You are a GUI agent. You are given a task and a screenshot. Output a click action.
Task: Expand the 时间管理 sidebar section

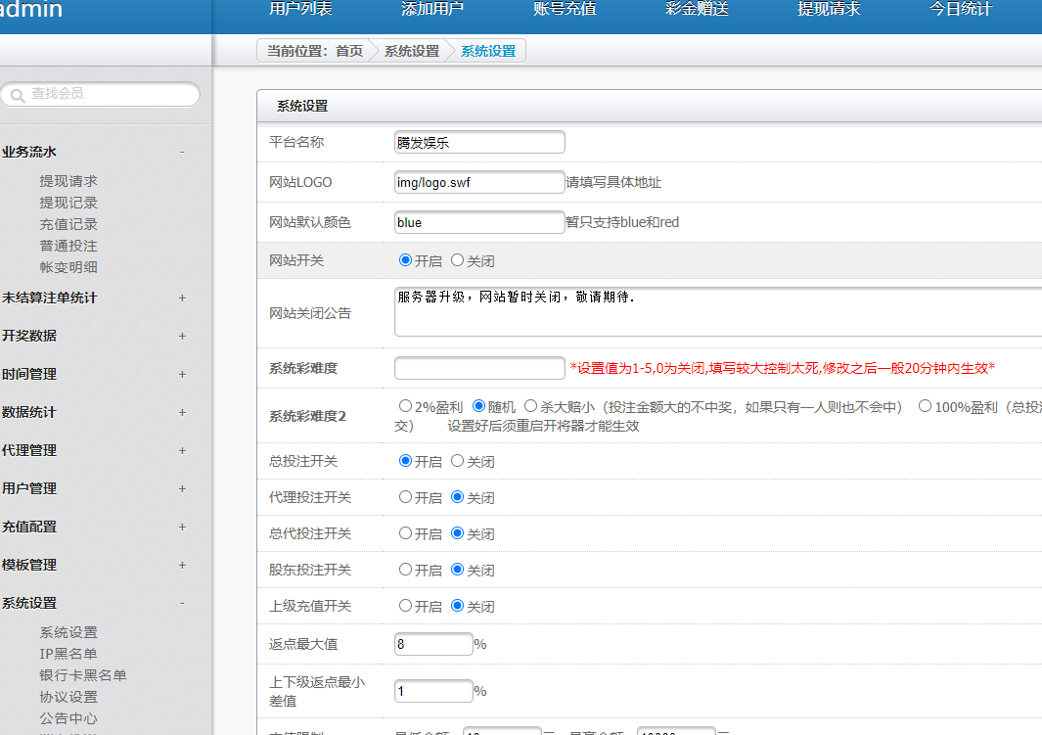pyautogui.click(x=181, y=375)
